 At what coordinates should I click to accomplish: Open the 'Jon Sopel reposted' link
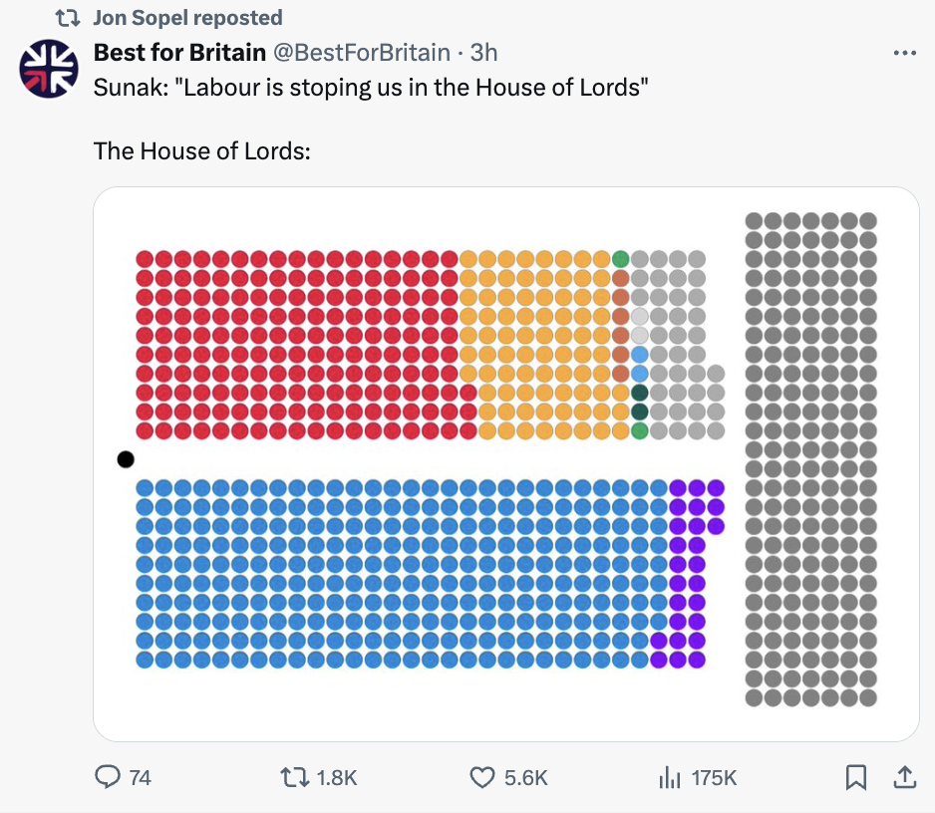tap(187, 18)
